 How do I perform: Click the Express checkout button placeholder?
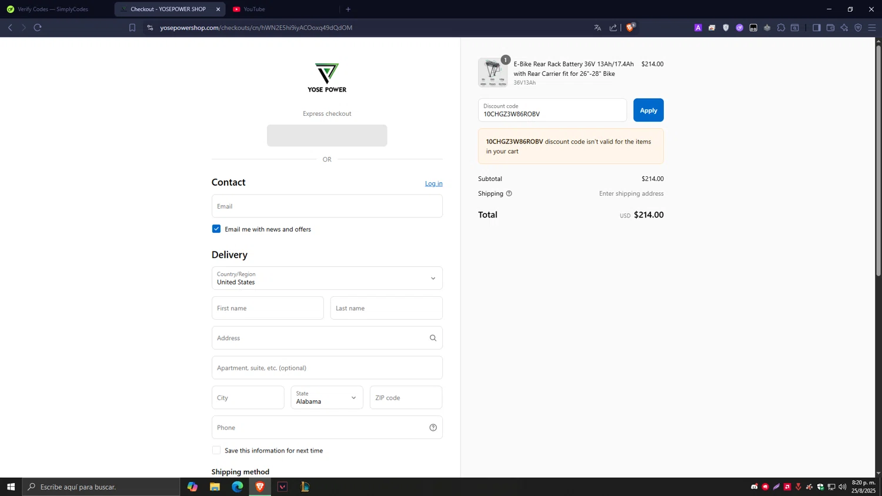click(x=327, y=135)
